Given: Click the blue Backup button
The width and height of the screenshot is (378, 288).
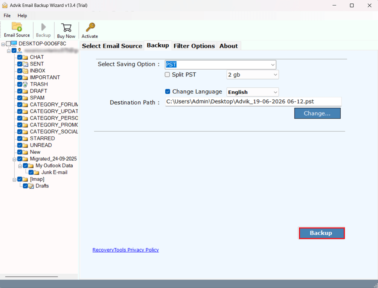Looking at the screenshot, I should pyautogui.click(x=322, y=233).
